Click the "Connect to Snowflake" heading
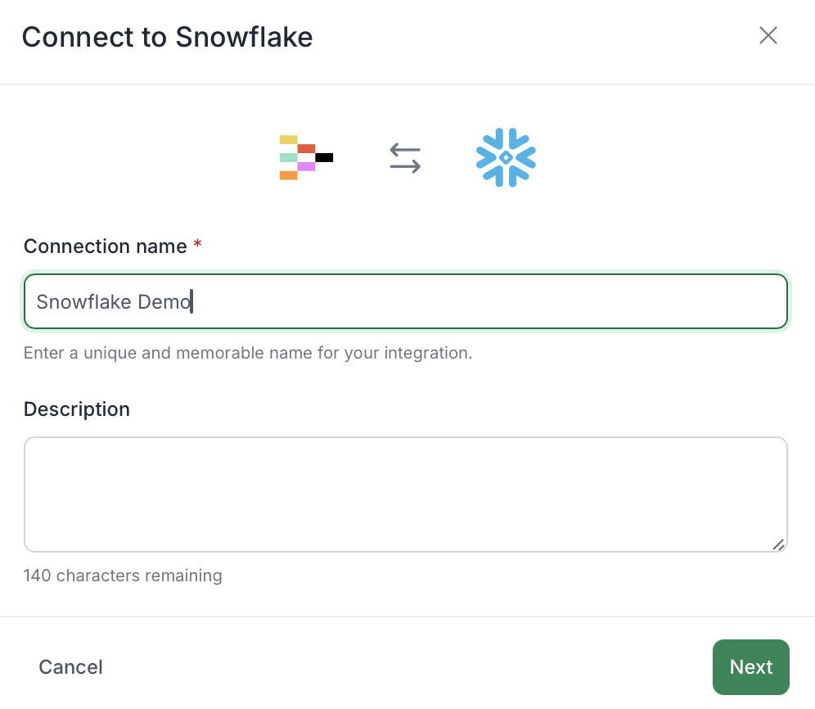Screen dimensions: 815x709 tap(168, 37)
